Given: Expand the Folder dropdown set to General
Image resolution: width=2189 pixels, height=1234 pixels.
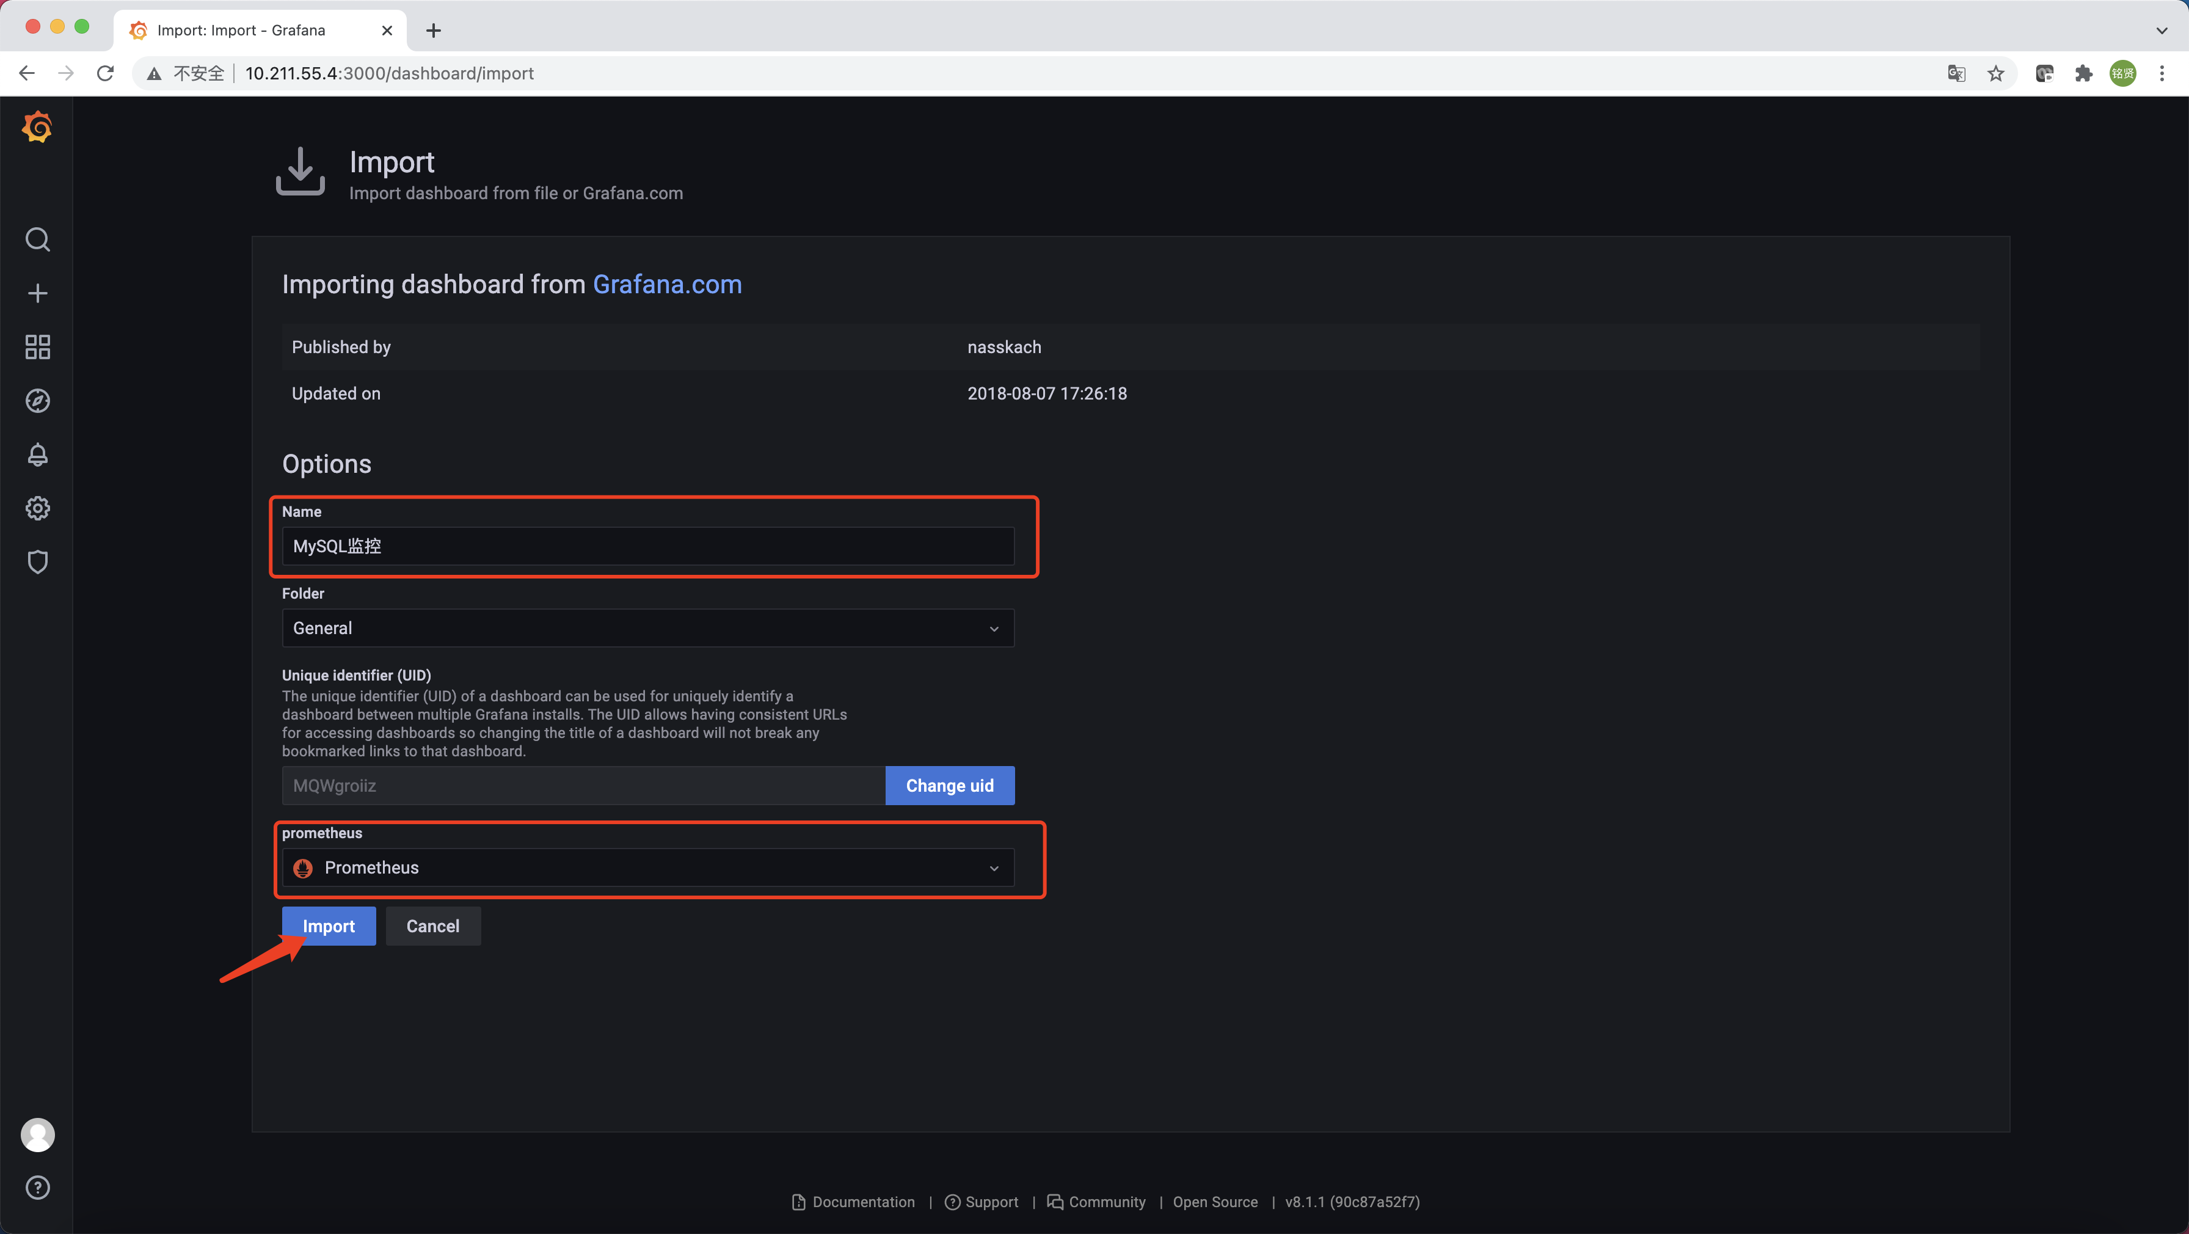Looking at the screenshot, I should pyautogui.click(x=647, y=628).
